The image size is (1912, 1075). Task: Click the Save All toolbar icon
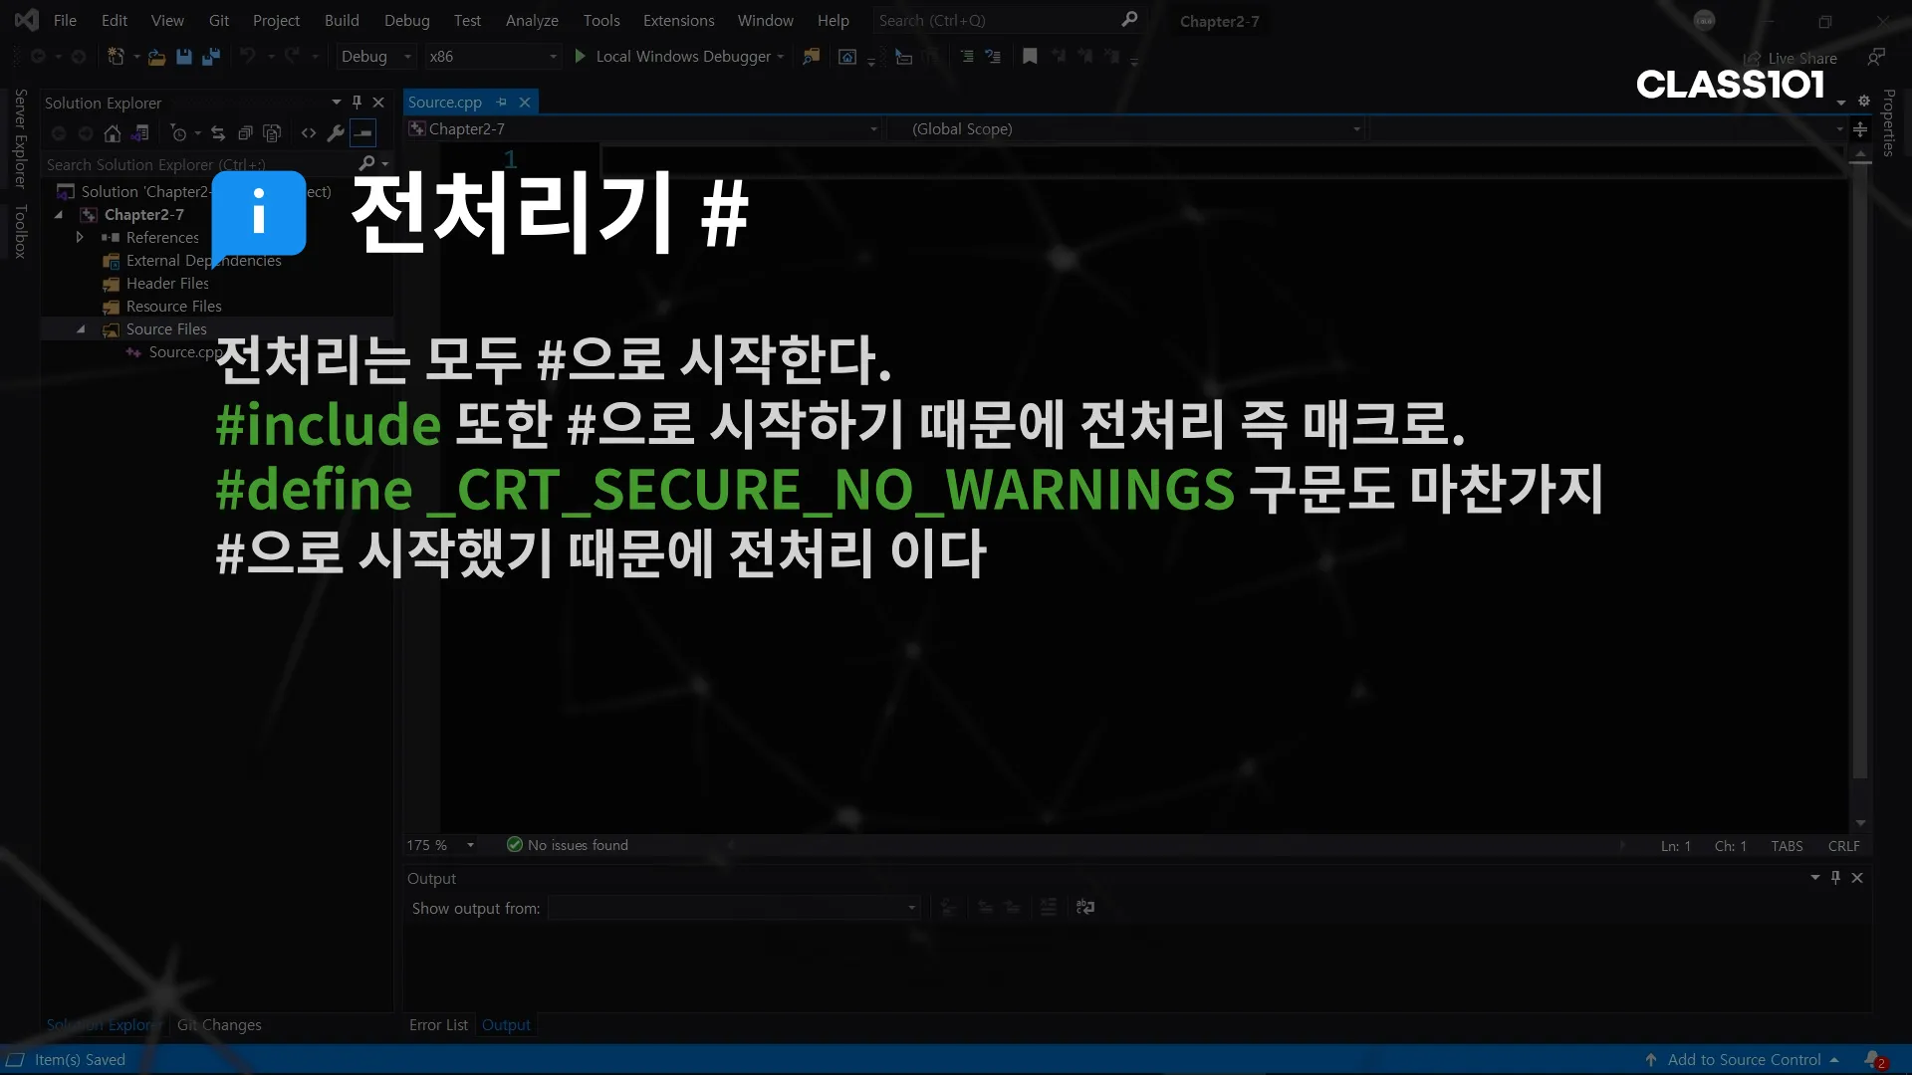coord(211,57)
